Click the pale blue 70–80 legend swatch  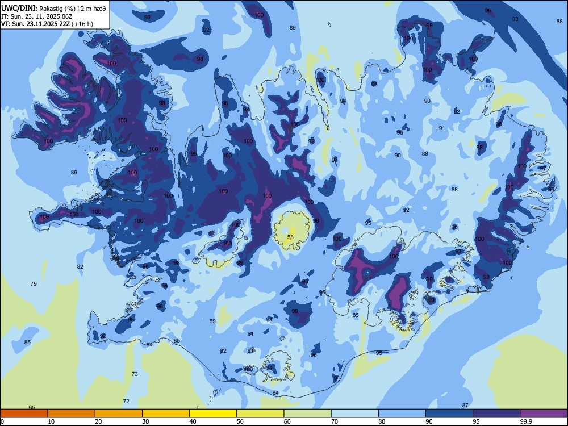[354, 414]
